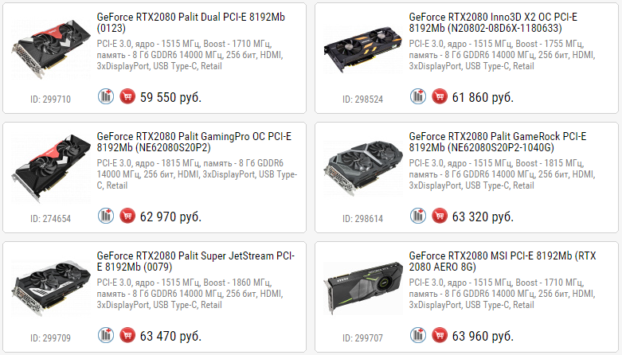Open the MSI RTX 2080 AERO 8G title
The height and width of the screenshot is (355, 622).
[500, 260]
